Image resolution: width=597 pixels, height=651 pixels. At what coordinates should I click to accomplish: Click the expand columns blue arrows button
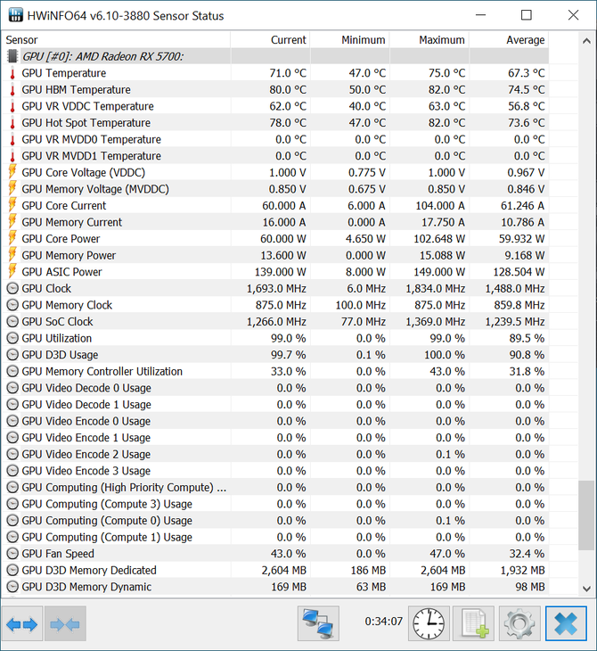coord(22,623)
